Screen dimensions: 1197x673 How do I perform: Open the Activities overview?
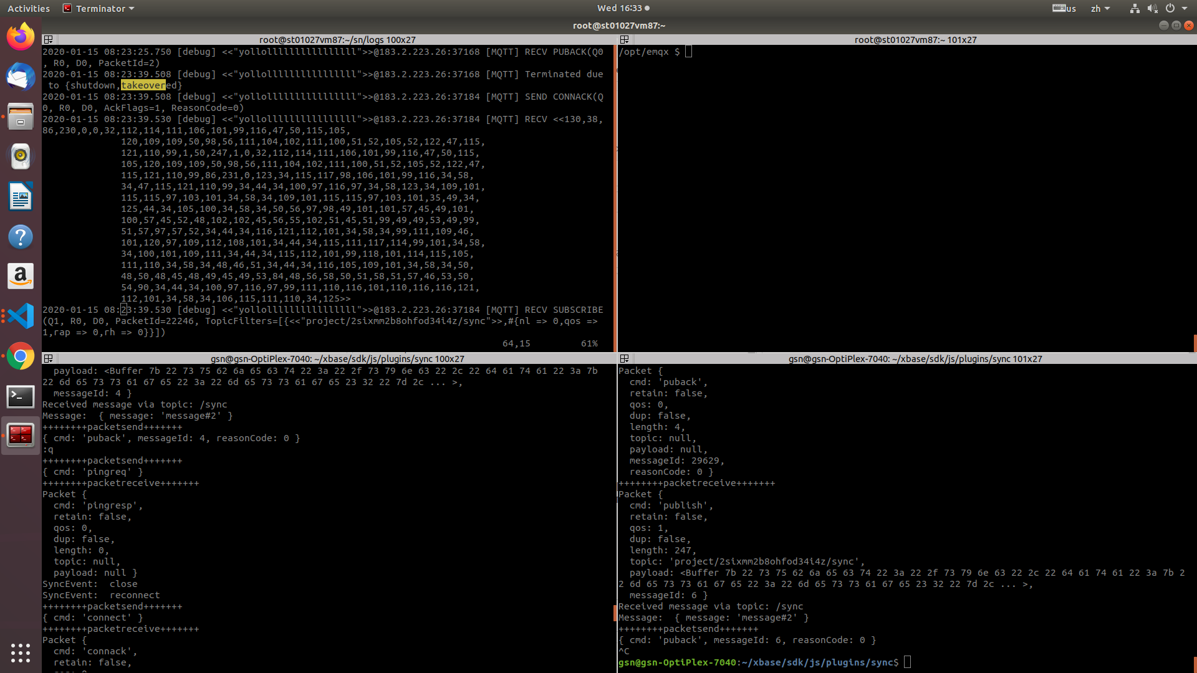[x=28, y=8]
